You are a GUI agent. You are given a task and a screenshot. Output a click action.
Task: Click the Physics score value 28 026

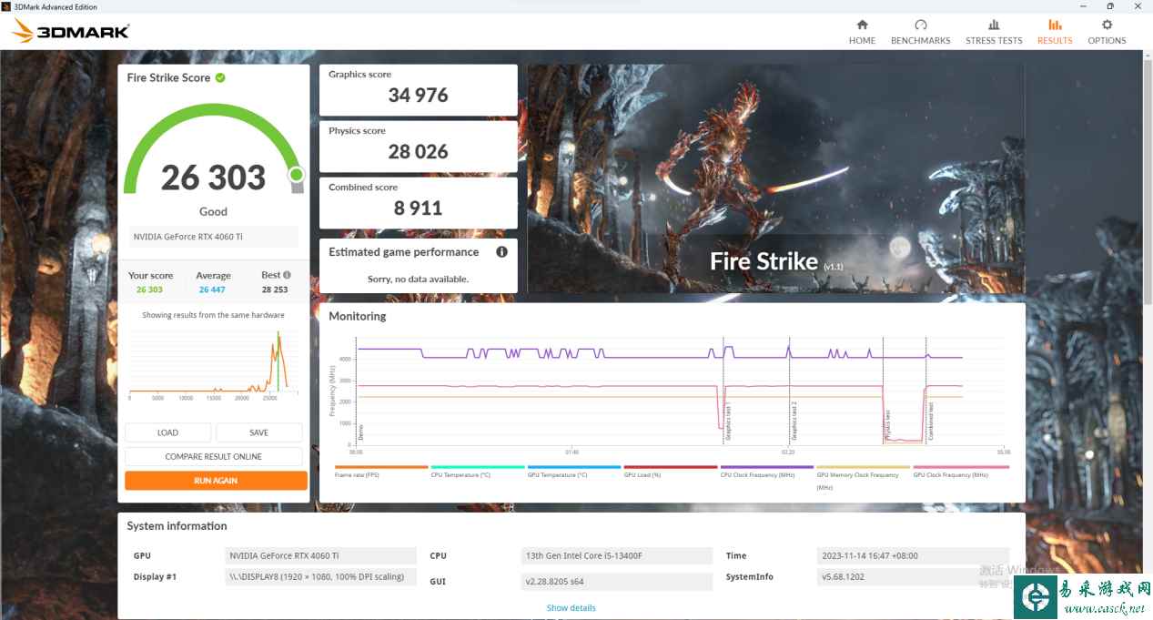(x=419, y=151)
